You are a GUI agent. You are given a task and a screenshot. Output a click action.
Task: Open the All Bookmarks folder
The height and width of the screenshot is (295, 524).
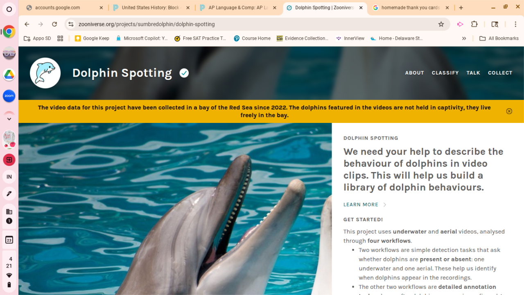(499, 38)
